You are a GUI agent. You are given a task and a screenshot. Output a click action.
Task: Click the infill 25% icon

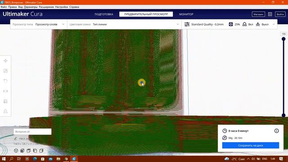point(231,24)
